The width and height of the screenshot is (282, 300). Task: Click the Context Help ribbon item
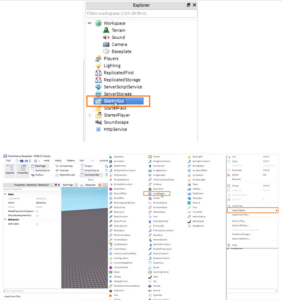(x=64, y=166)
